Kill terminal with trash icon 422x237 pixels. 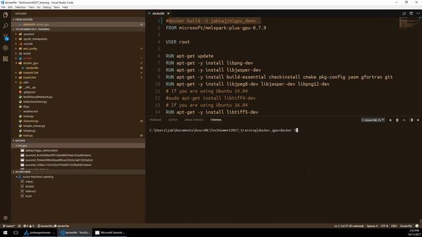[397, 120]
